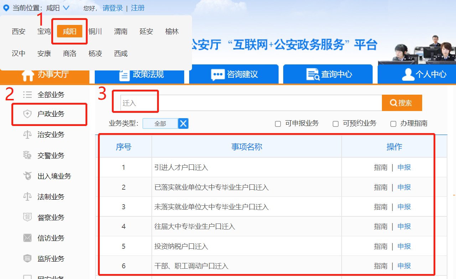This screenshot has height=279, width=456.
Task: Select the city 铜川
Action: [x=95, y=31]
